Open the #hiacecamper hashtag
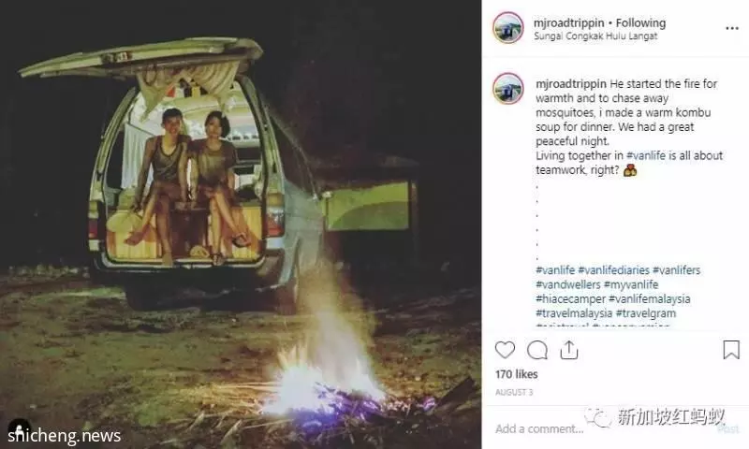 coord(570,299)
